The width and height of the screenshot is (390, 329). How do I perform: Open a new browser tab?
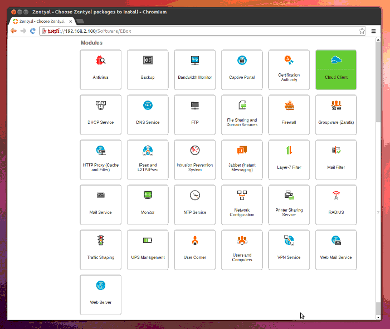pyautogui.click(x=80, y=21)
